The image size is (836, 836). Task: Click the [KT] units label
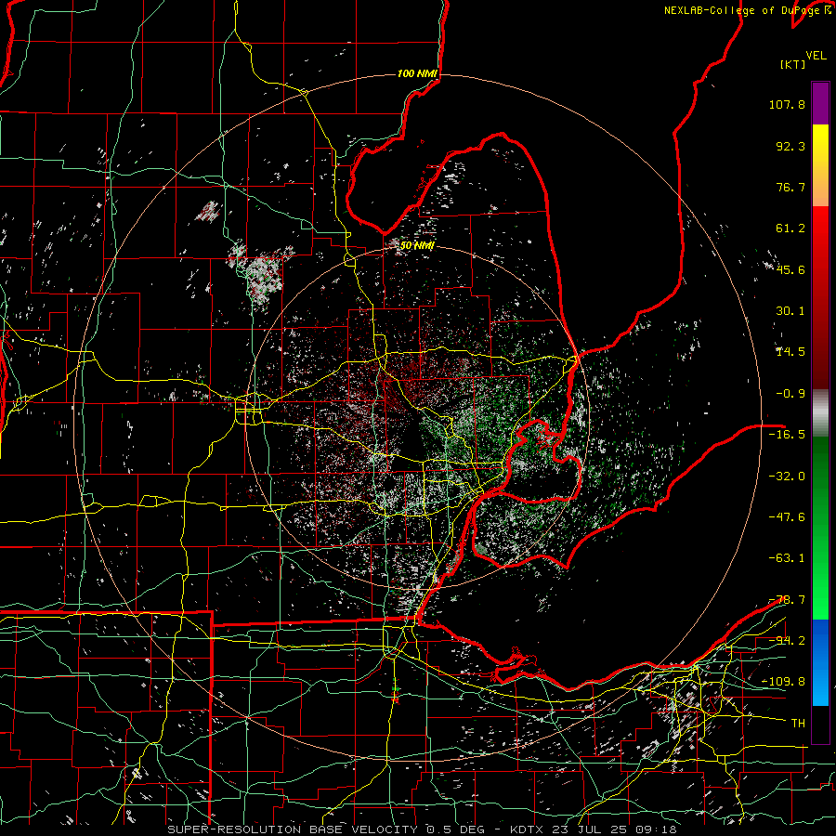point(793,64)
